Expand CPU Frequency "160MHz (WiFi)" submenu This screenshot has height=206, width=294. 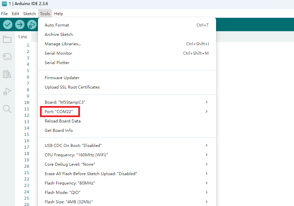[x=127, y=155]
